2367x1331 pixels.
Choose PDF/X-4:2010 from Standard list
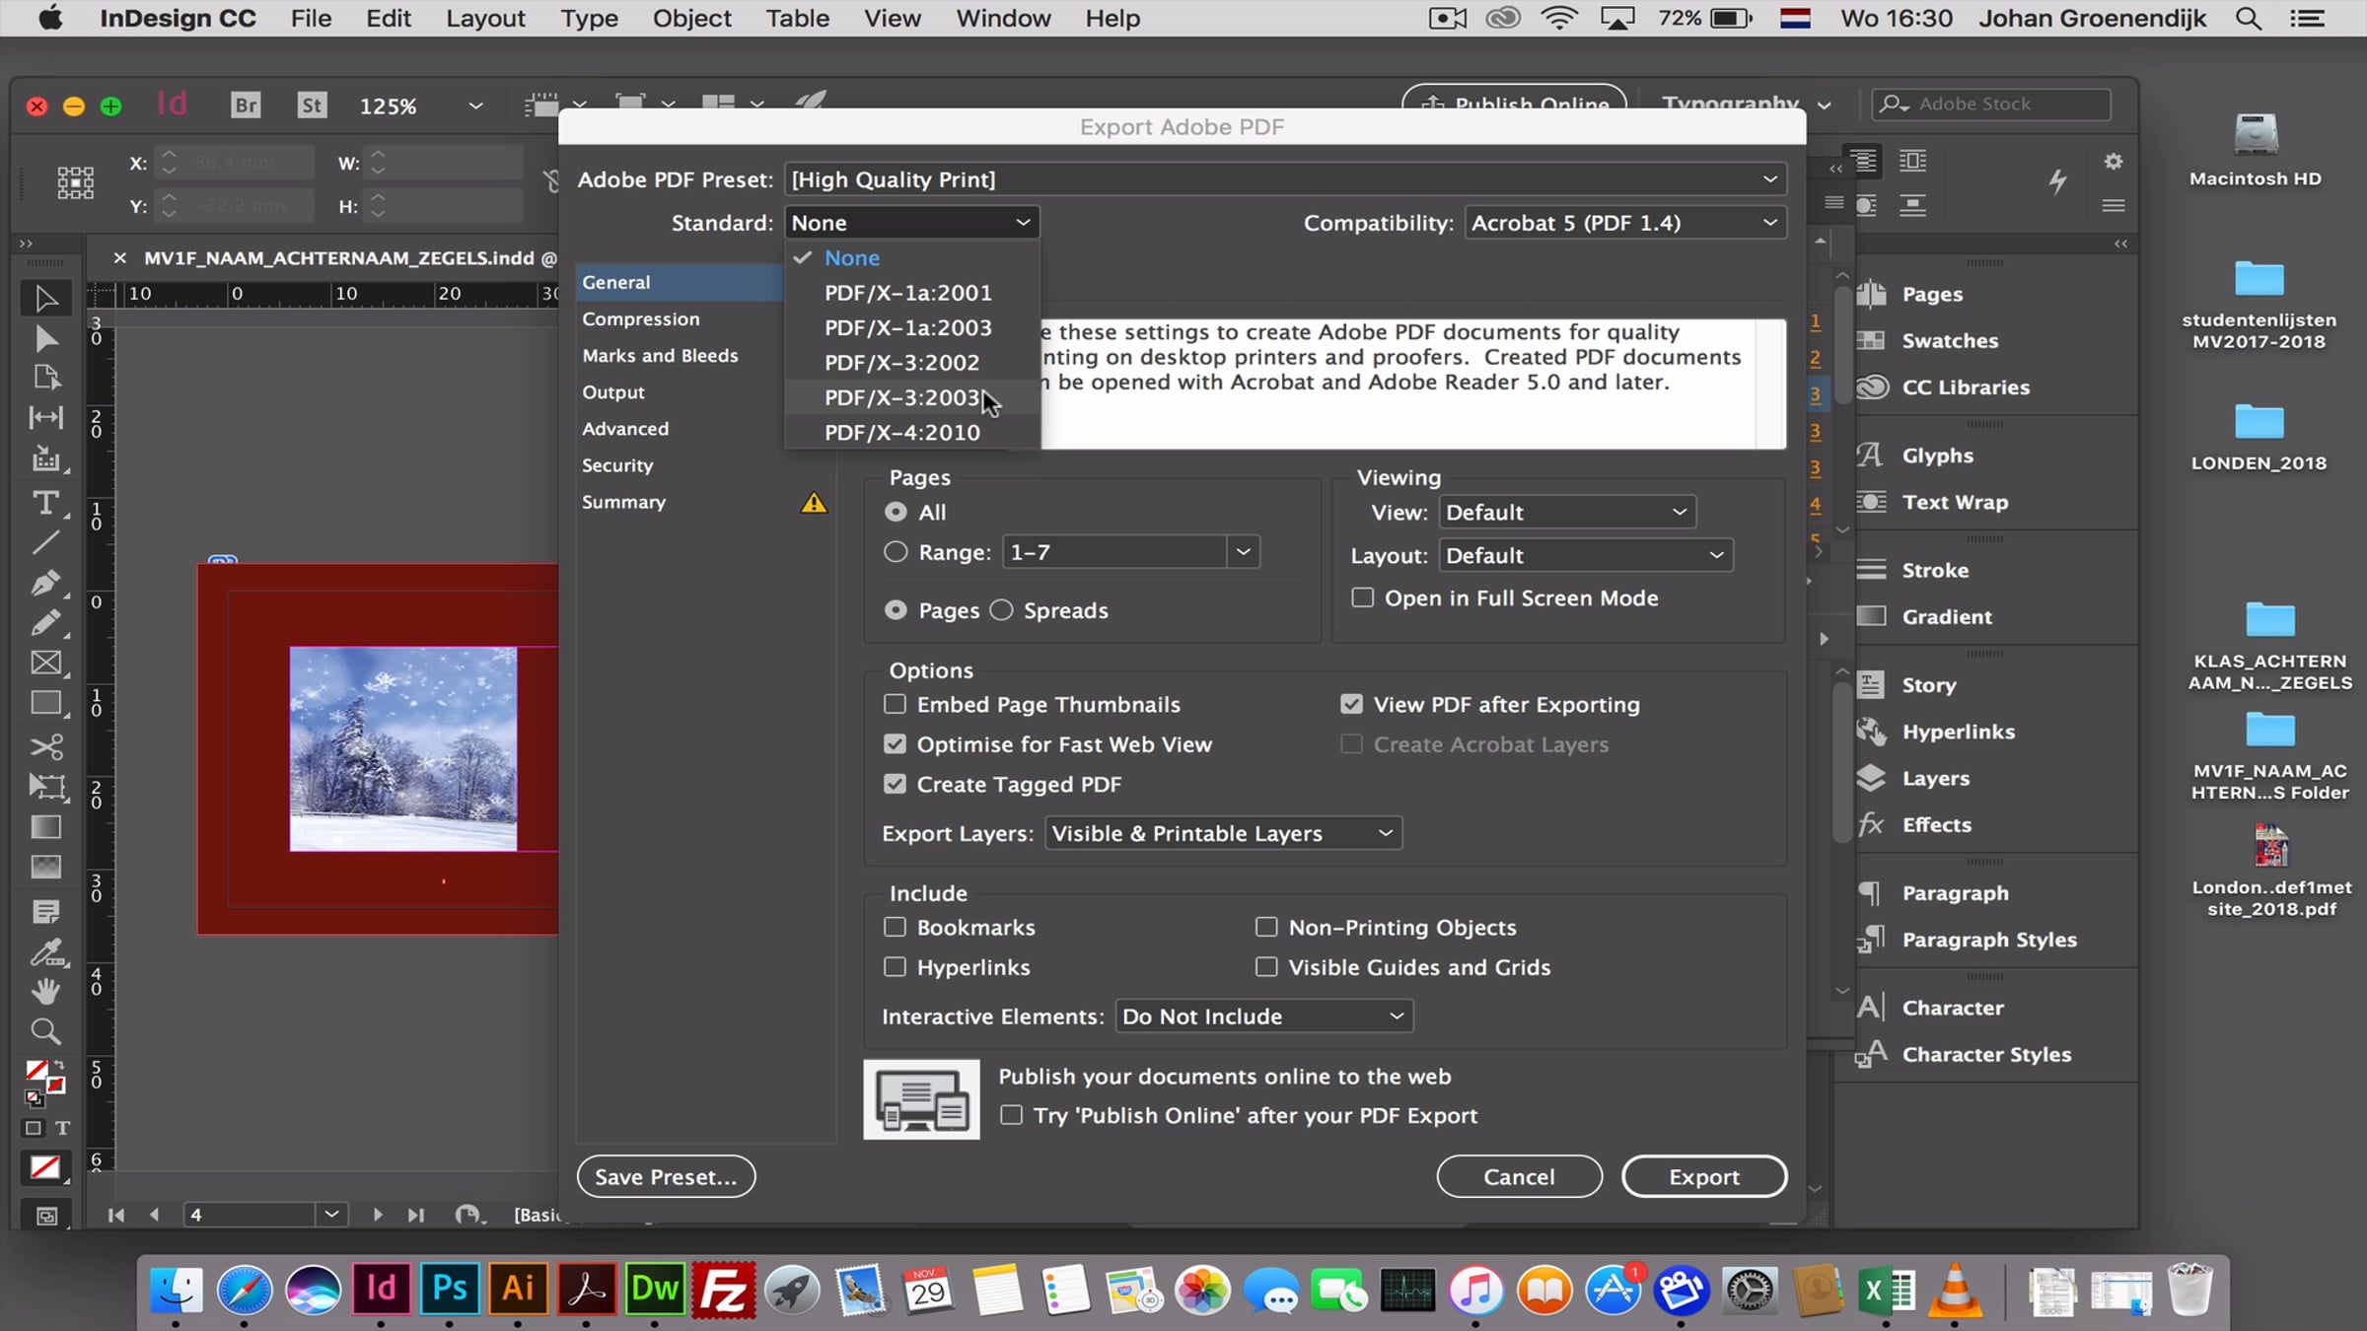click(902, 432)
